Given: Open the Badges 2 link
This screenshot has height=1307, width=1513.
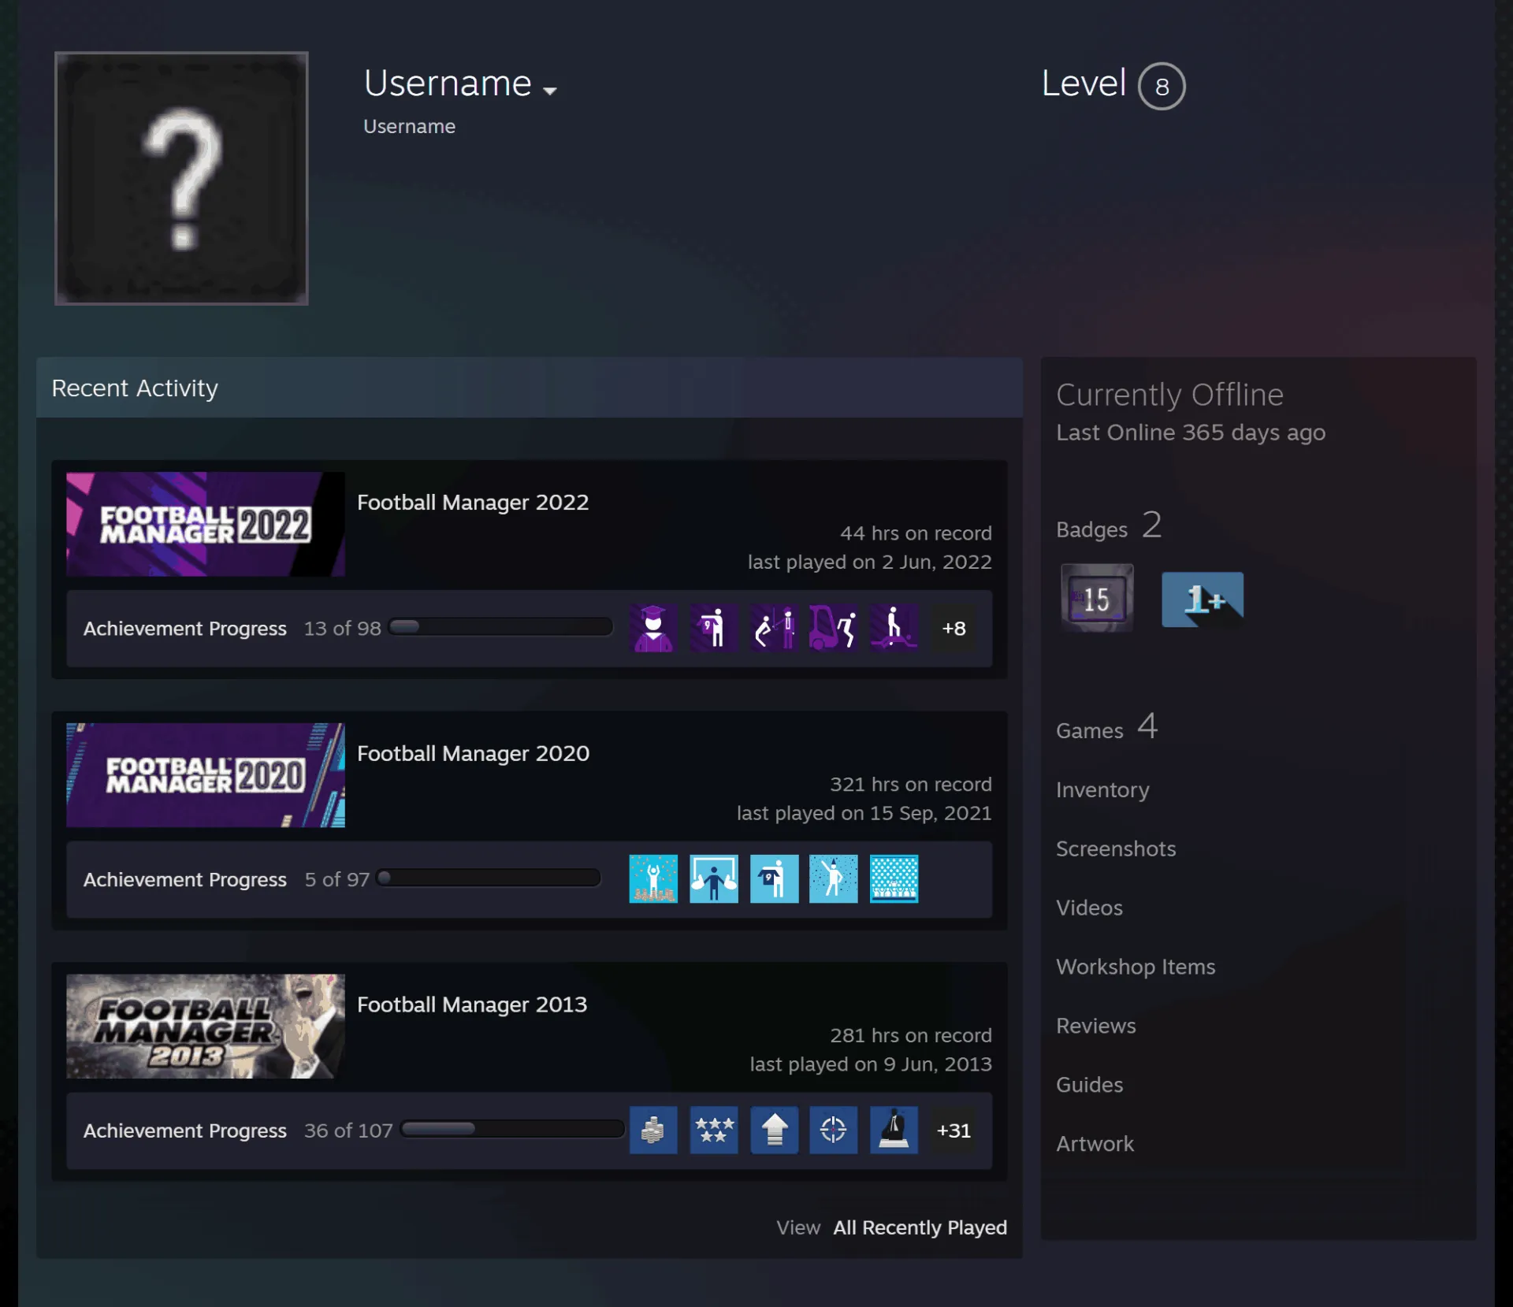Looking at the screenshot, I should tap(1109, 525).
